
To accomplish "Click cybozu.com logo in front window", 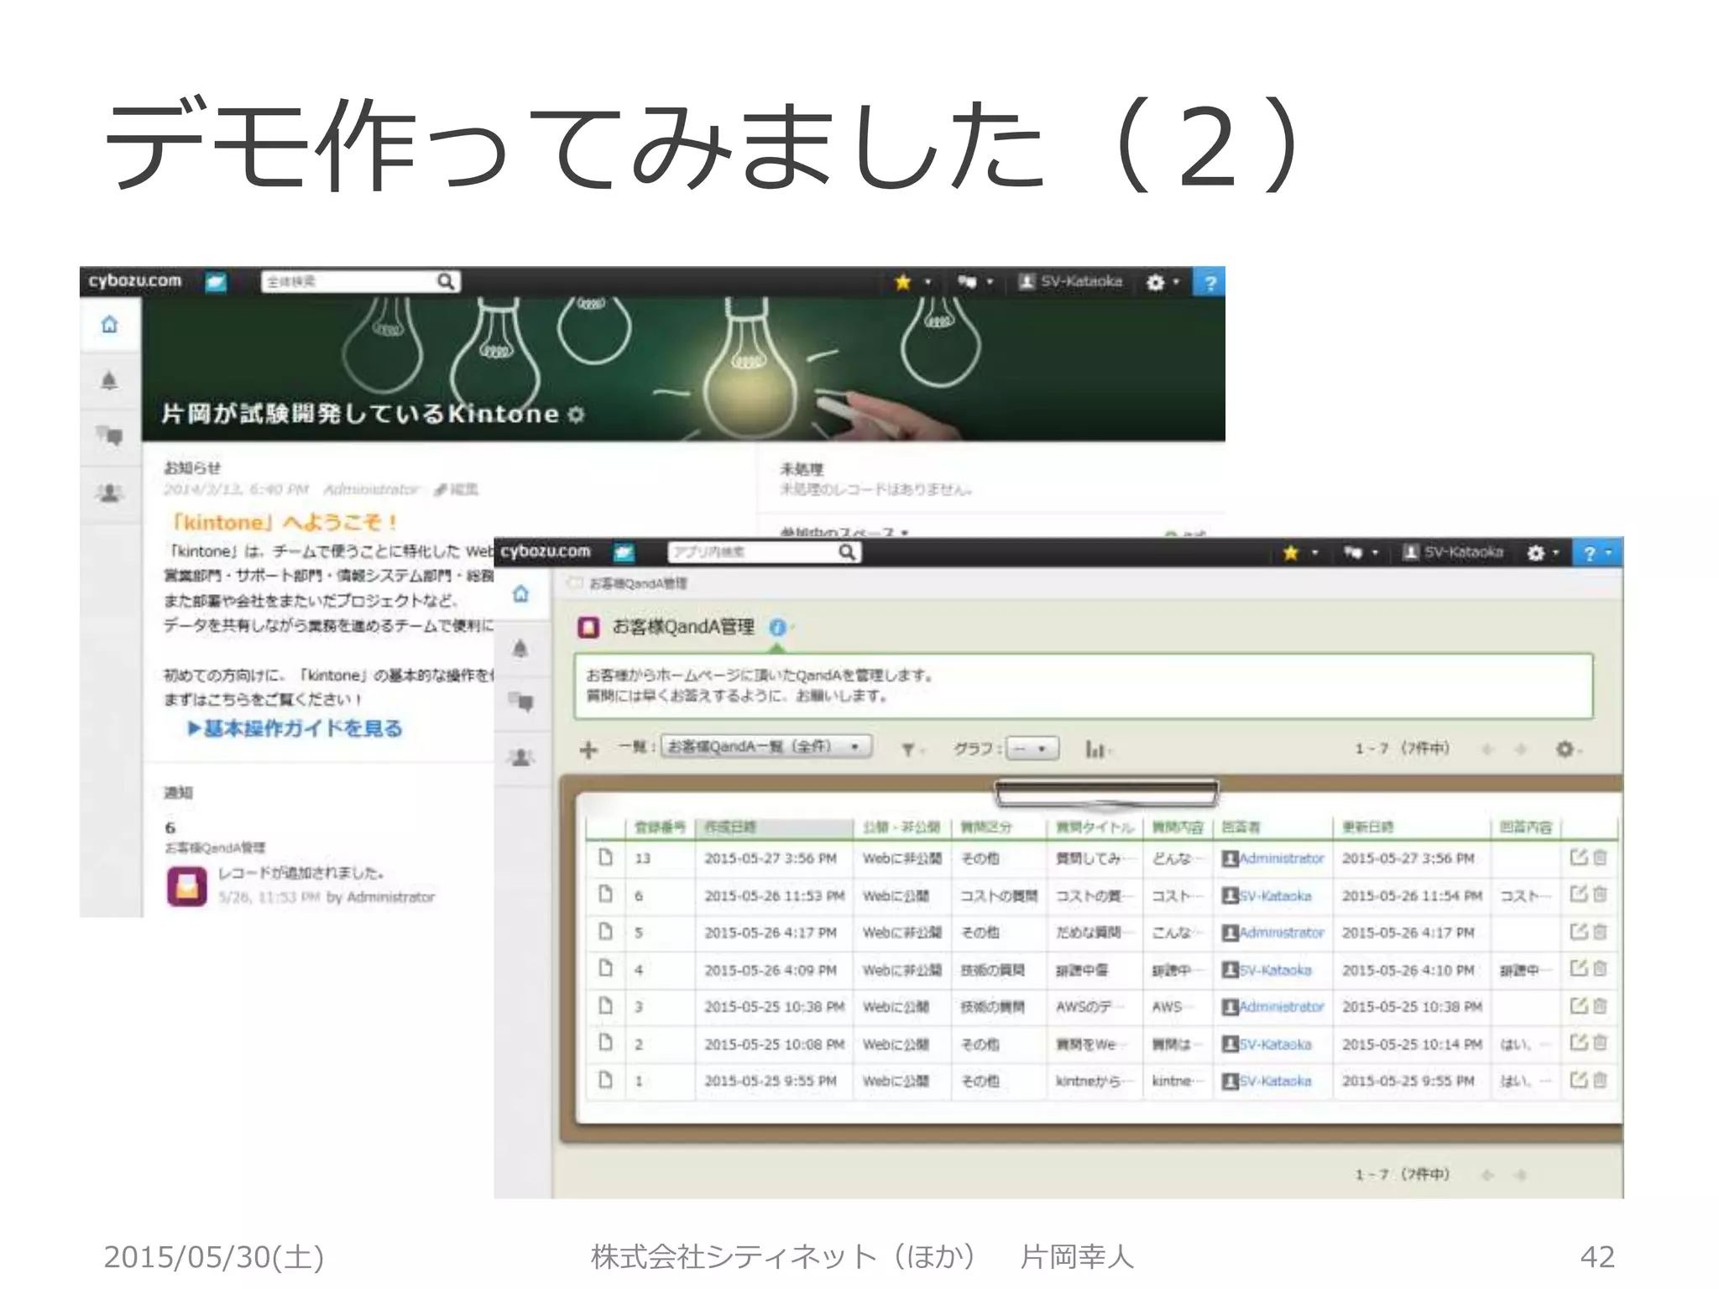I will pyautogui.click(x=546, y=551).
